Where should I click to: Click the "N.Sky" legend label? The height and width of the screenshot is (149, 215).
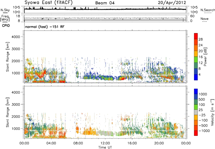coord(5,10)
